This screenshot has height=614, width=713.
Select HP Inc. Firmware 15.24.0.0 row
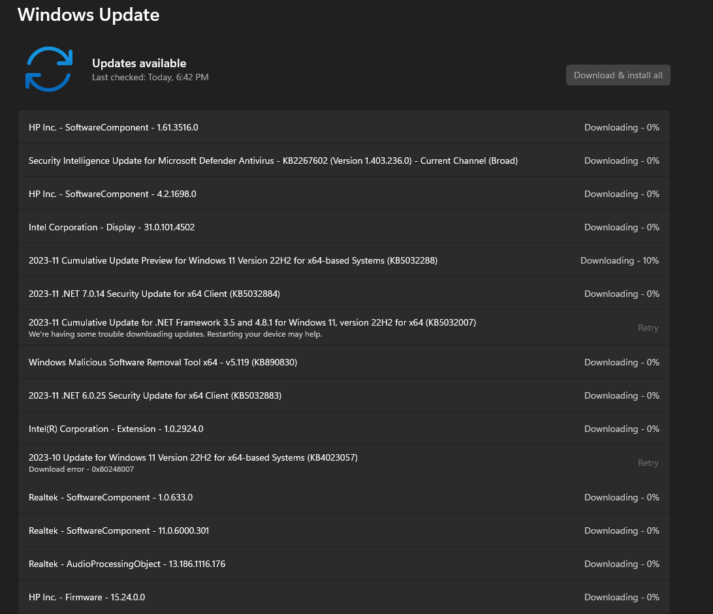pos(343,597)
